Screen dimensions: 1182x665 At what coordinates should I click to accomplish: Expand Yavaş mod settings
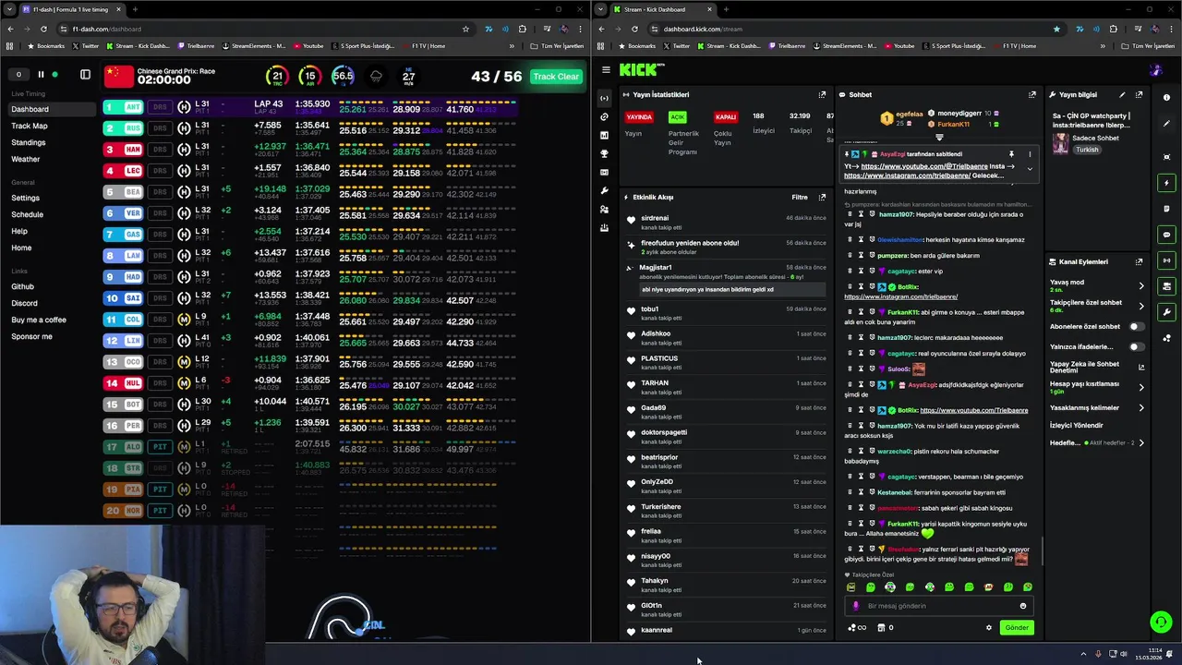click(1141, 285)
